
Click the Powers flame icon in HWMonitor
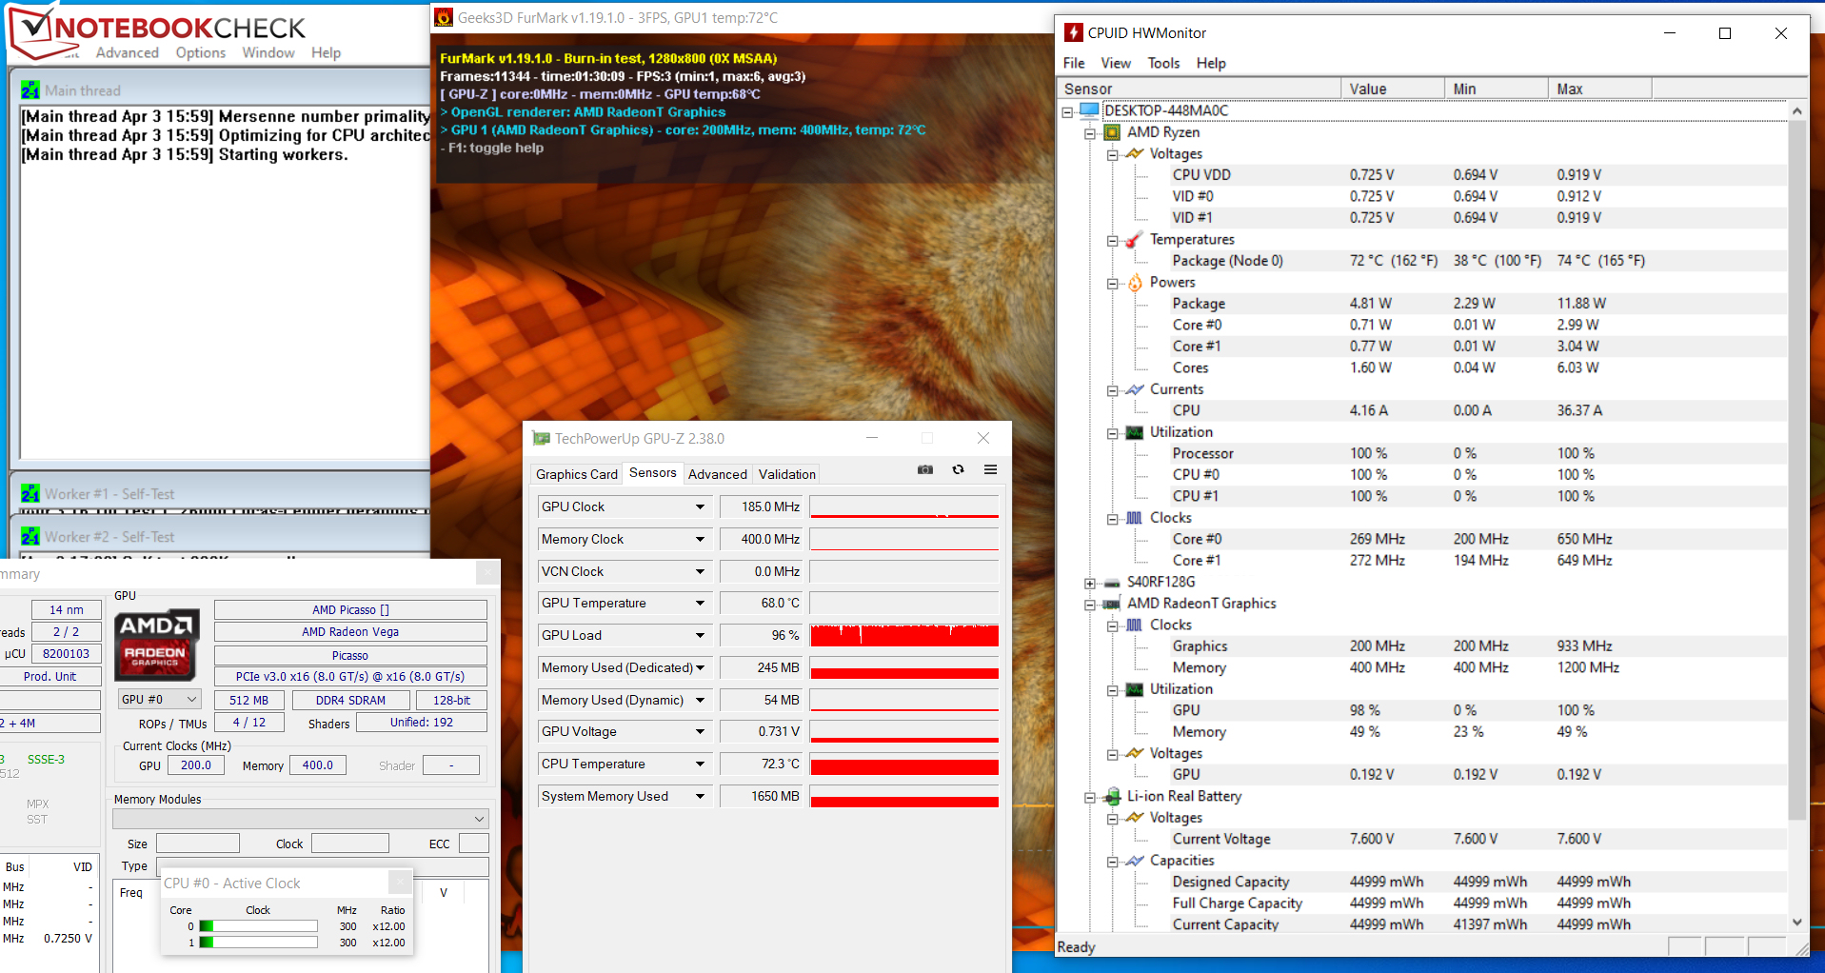point(1135,283)
